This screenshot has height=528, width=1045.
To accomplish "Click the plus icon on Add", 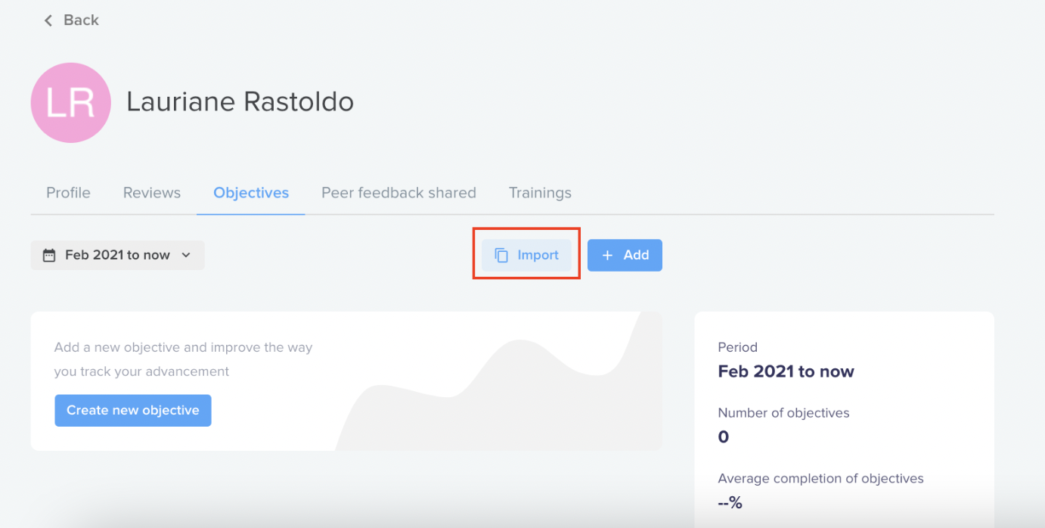I will pos(607,256).
